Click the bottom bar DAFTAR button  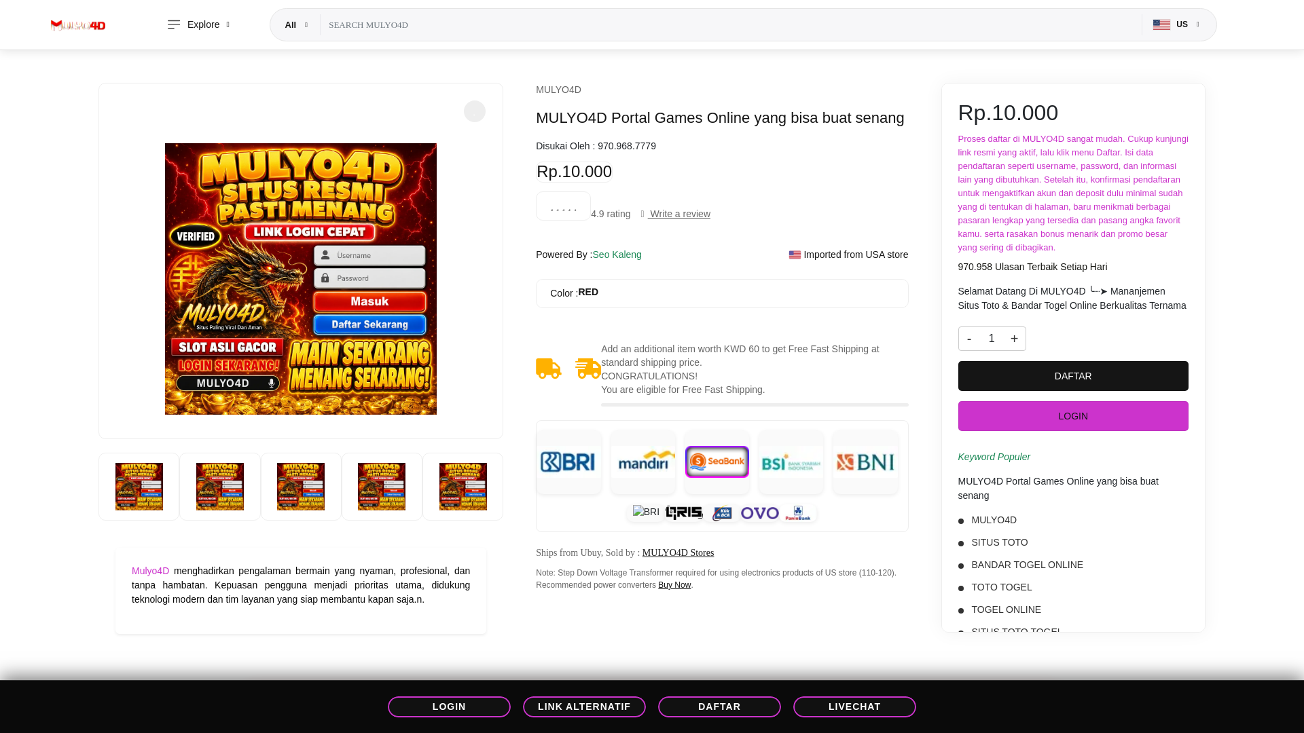click(x=719, y=707)
